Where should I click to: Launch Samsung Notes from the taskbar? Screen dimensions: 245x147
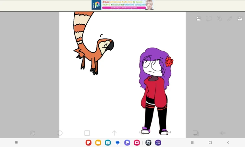89,142
